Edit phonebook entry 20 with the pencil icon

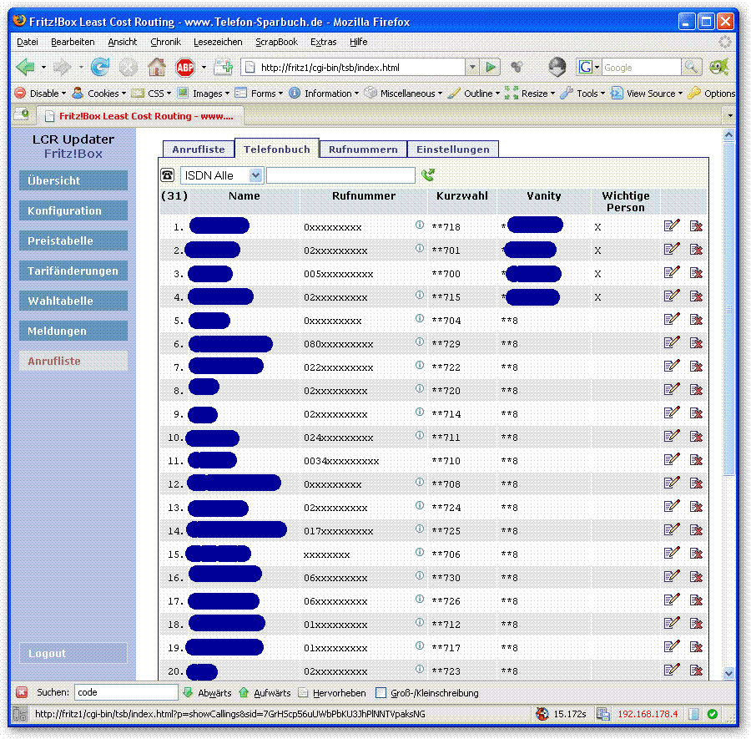672,670
